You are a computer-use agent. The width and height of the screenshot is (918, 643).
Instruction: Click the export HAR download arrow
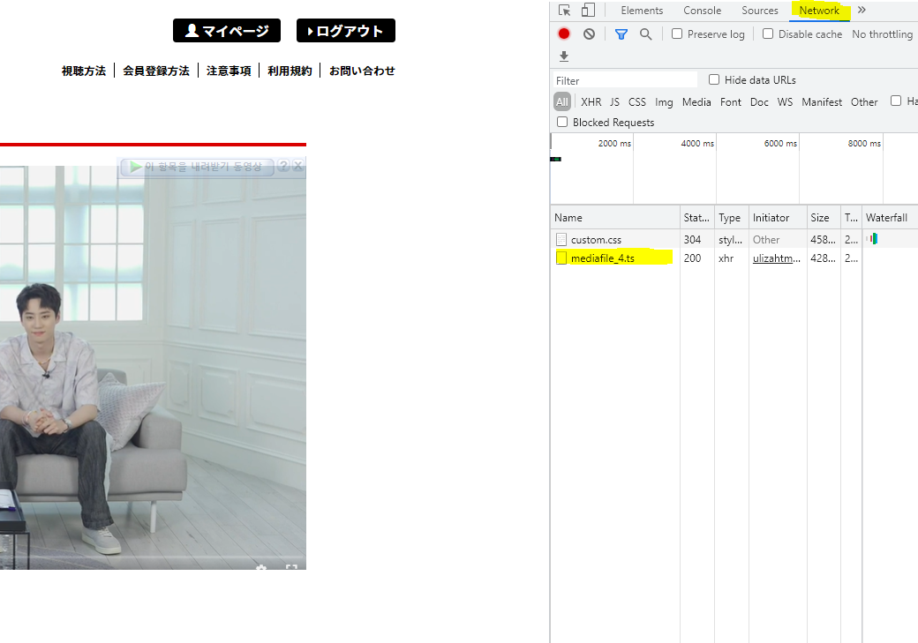point(564,56)
